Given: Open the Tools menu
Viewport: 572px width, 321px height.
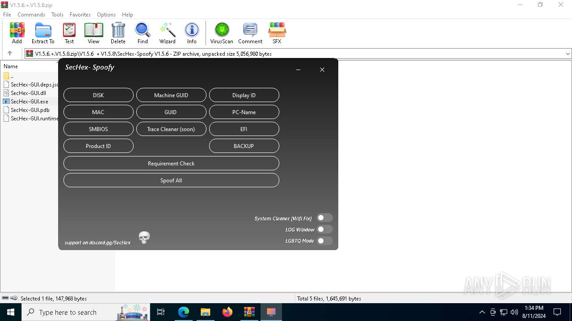Looking at the screenshot, I should [x=57, y=15].
